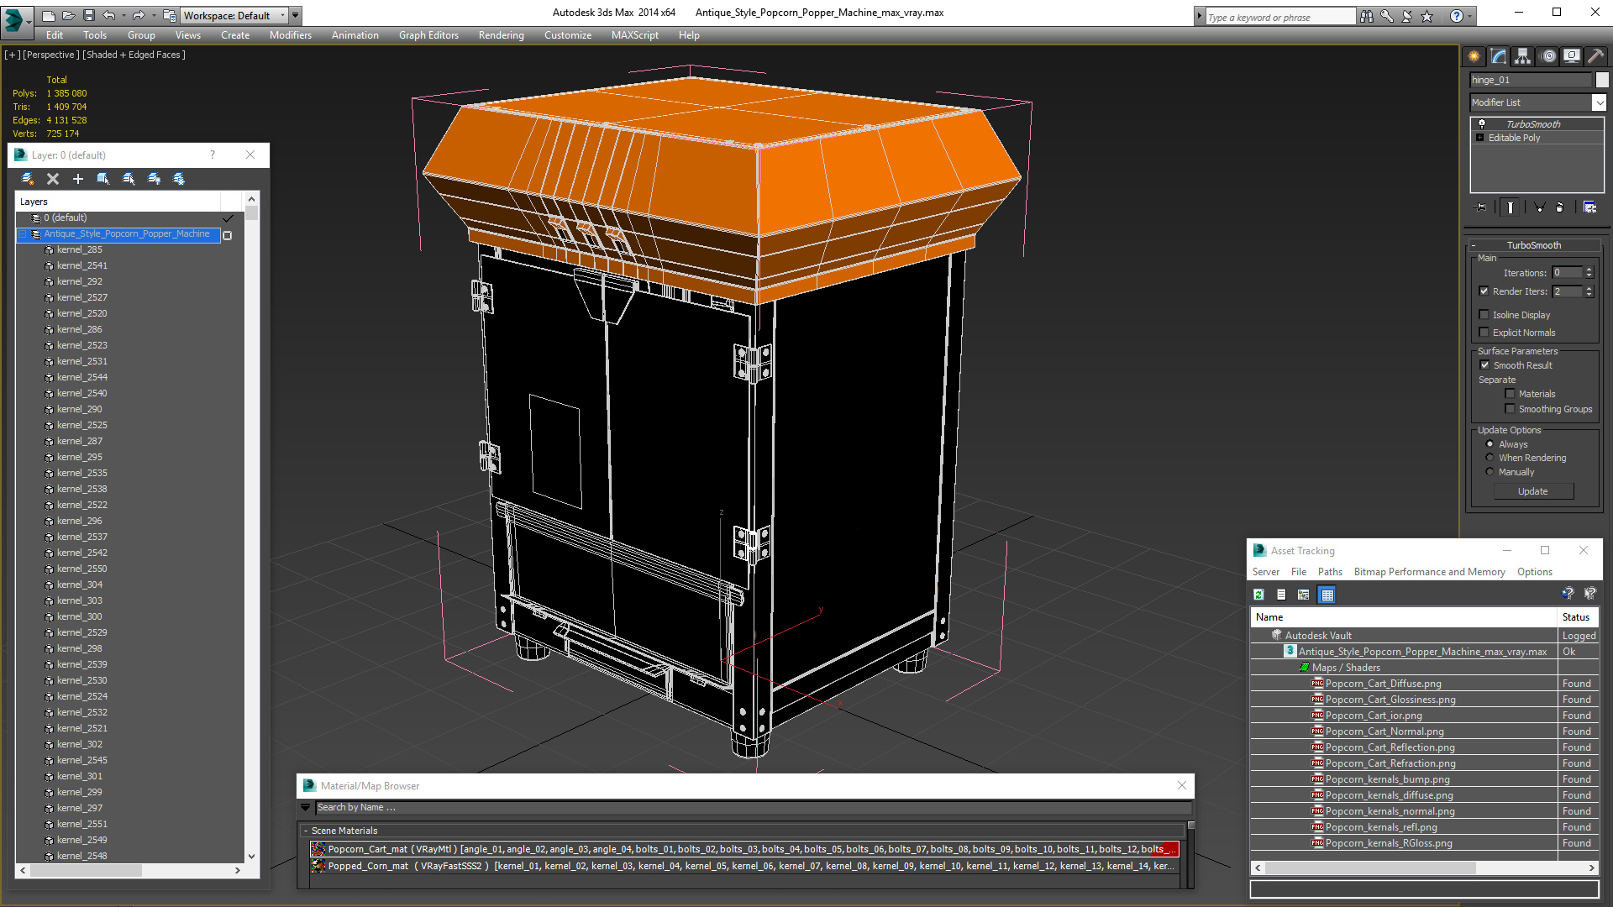
Task: Click the table view icon in Asset Tracking toolbar
Action: tap(1327, 595)
